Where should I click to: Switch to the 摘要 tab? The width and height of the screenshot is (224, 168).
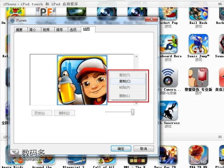coord(21,30)
